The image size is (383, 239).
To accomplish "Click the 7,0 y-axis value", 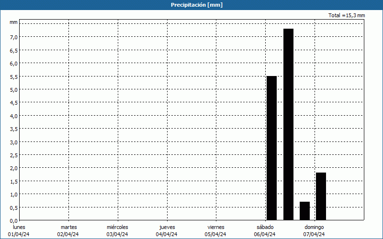I will point(14,37).
